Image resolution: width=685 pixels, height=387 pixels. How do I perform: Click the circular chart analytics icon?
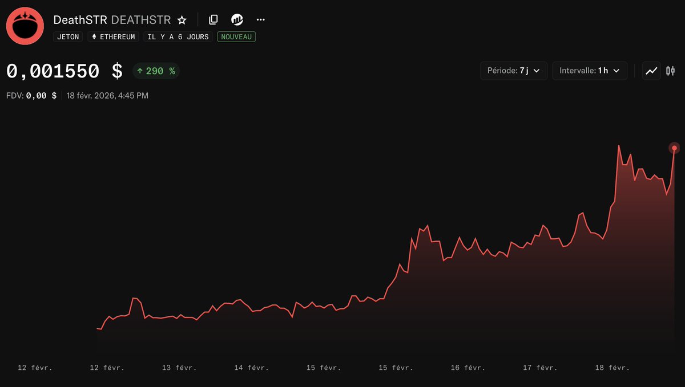point(237,19)
